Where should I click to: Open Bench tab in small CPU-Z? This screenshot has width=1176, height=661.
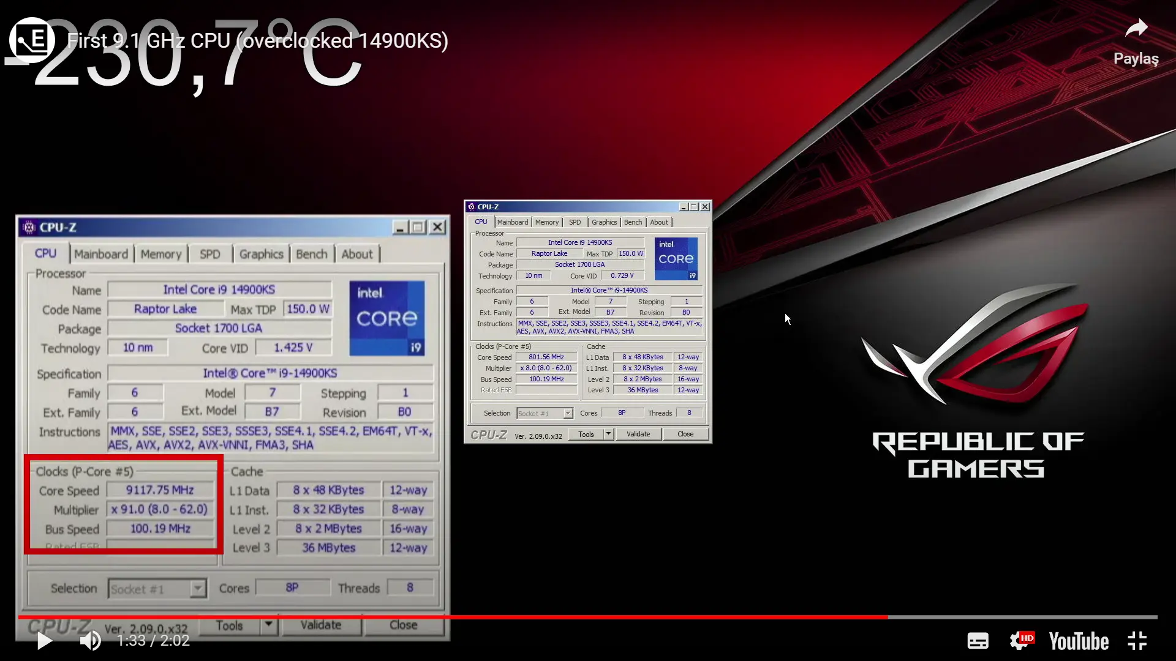633,222
